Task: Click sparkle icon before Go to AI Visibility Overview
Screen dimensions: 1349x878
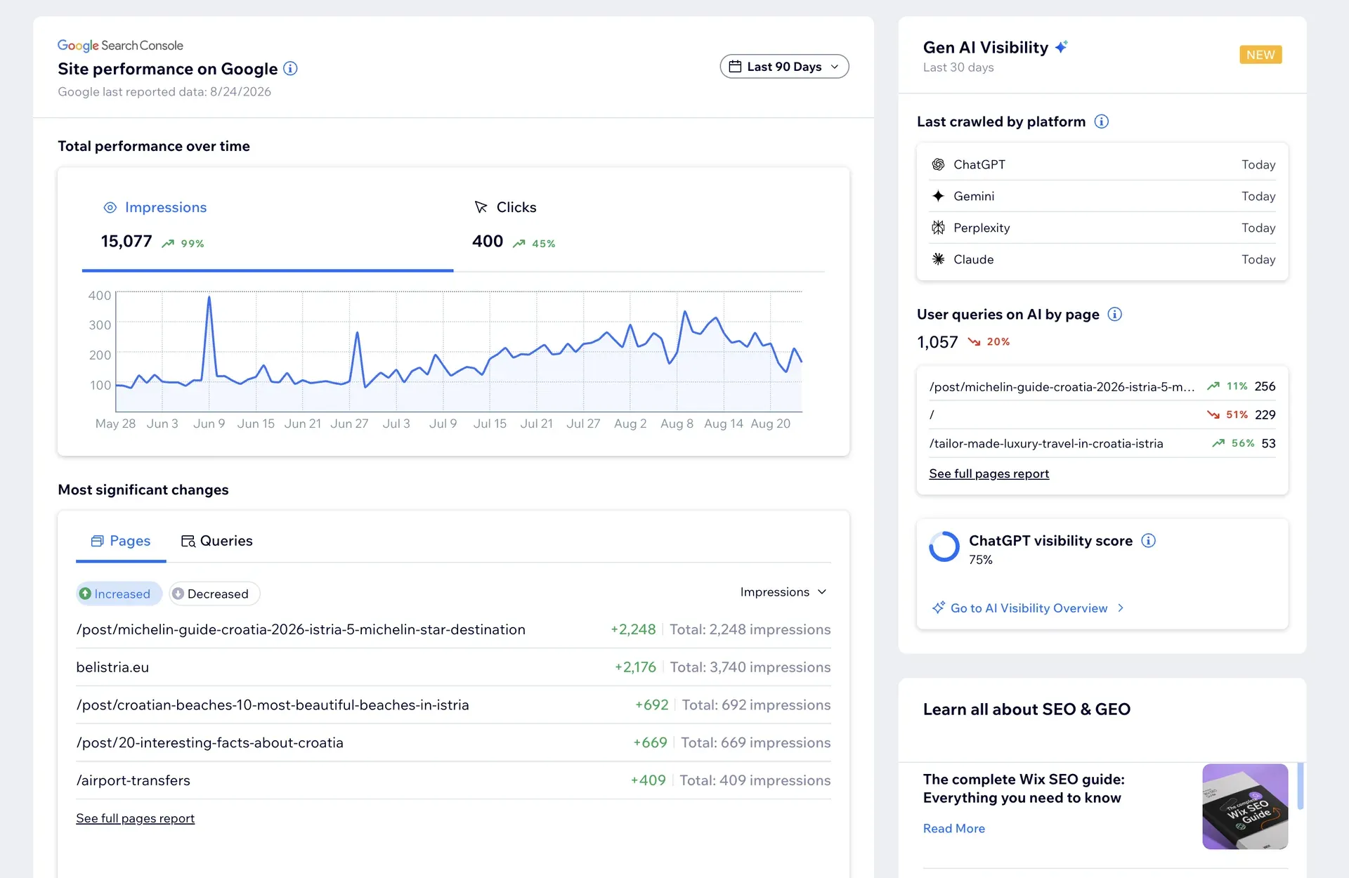Action: pos(938,608)
